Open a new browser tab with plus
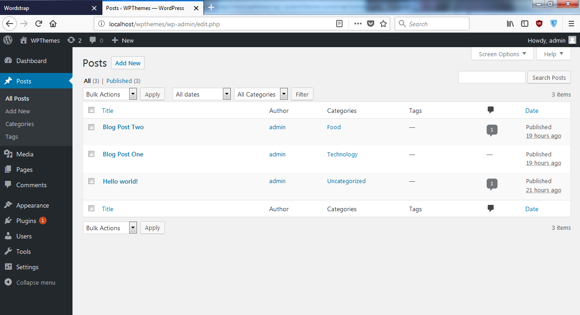 [211, 7]
